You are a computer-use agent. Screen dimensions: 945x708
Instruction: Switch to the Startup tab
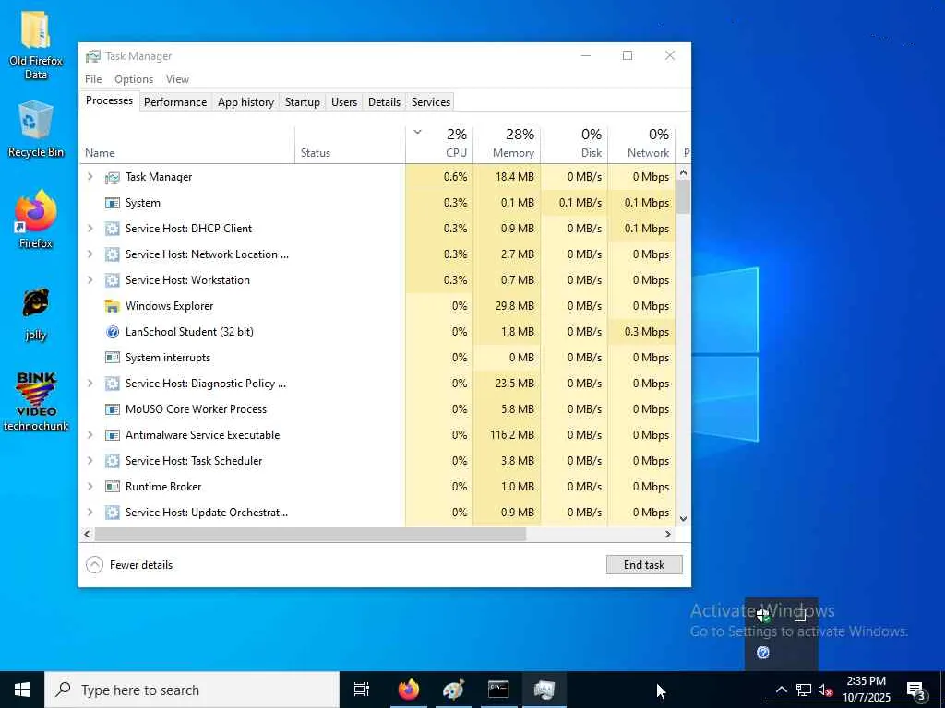[x=303, y=102]
